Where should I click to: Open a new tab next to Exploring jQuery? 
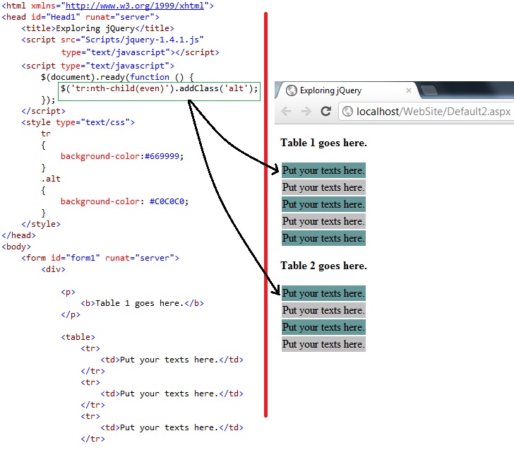tap(429, 90)
